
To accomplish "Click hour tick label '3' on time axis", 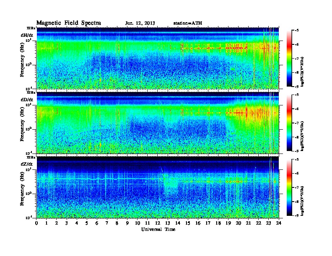I will click(x=67, y=223).
